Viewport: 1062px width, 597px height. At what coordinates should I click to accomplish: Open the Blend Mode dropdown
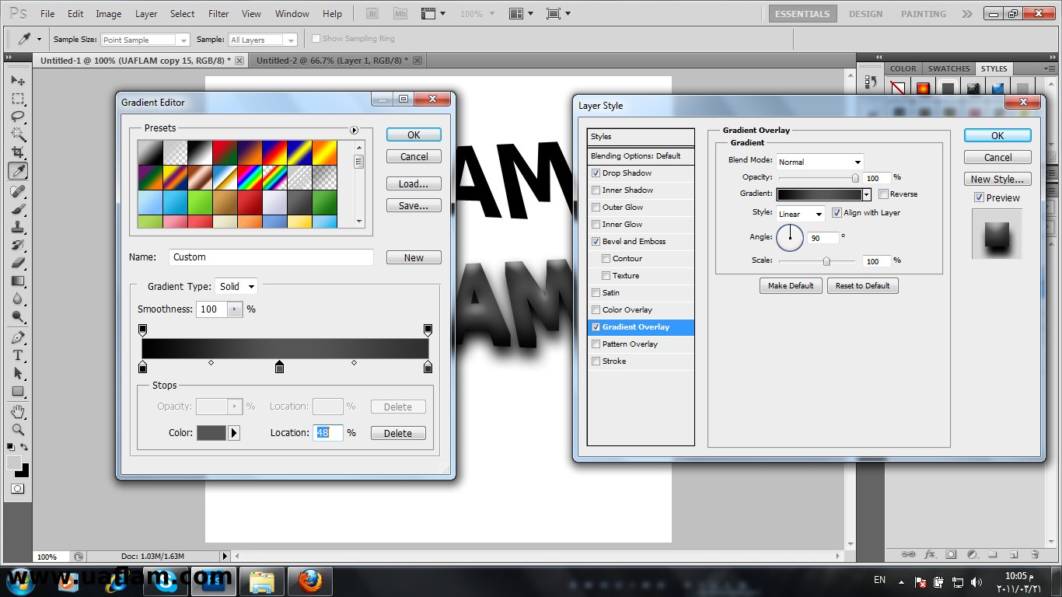[820, 162]
